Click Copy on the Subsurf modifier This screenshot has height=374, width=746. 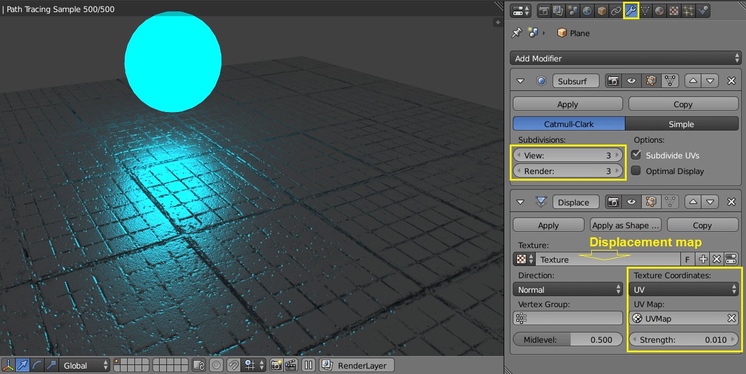[683, 104]
